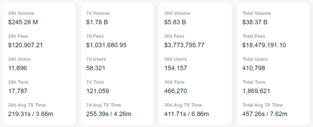Click the Total Users count 410,798
The width and height of the screenshot is (313, 127).
pyautogui.click(x=254, y=68)
